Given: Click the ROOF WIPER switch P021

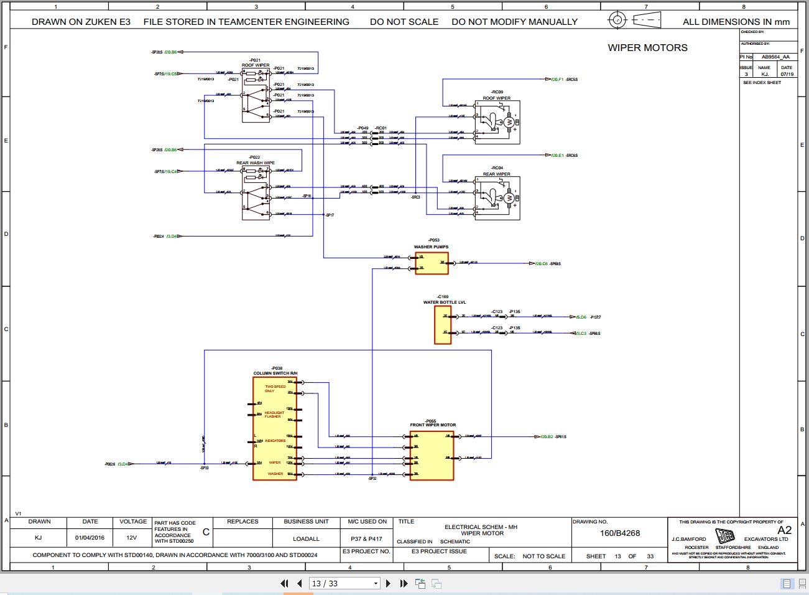Looking at the screenshot, I should tap(256, 94).
